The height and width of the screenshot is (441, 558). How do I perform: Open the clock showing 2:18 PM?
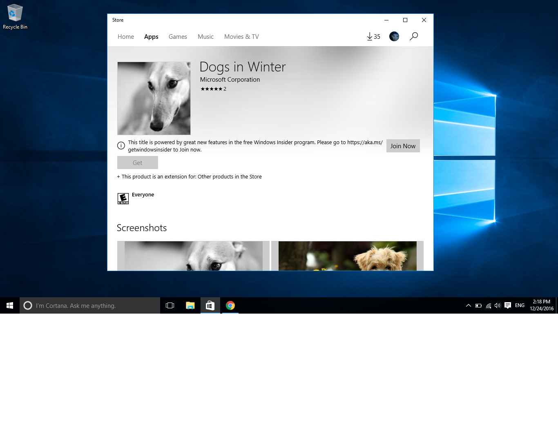tap(542, 305)
